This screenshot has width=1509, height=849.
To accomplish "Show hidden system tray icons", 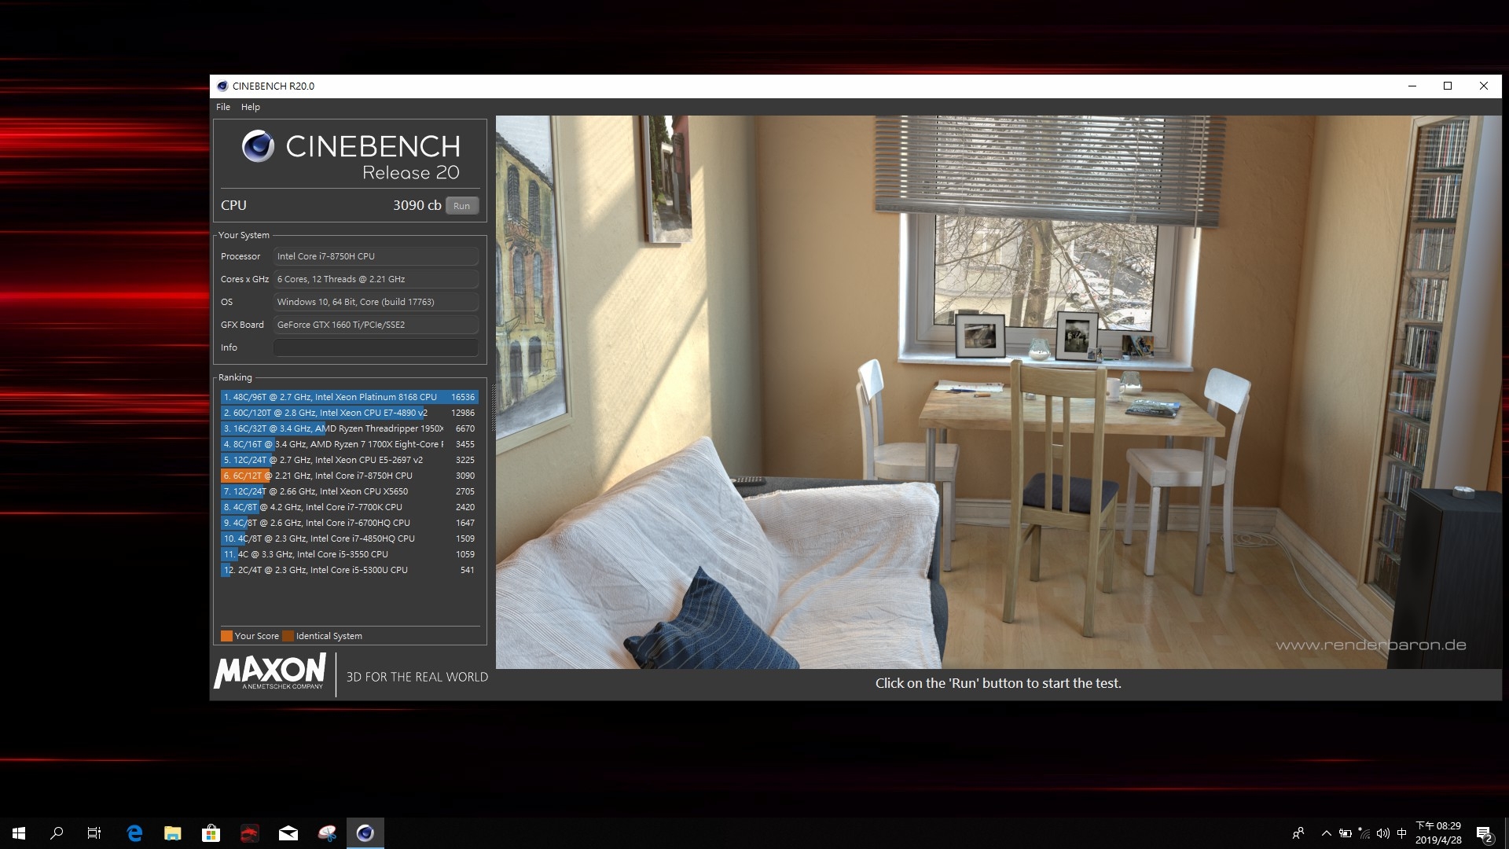I will [1327, 833].
